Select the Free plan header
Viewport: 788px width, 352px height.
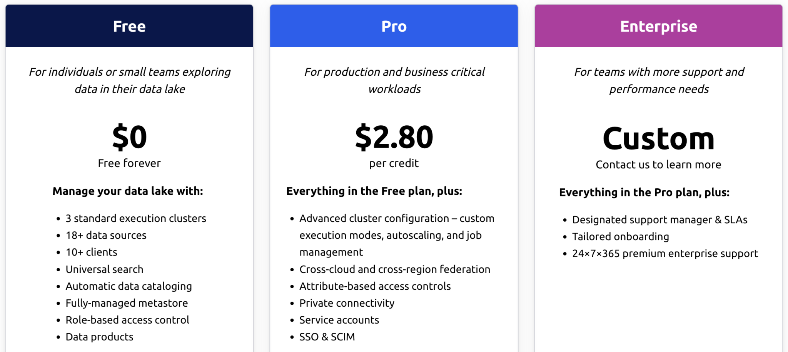(x=129, y=26)
